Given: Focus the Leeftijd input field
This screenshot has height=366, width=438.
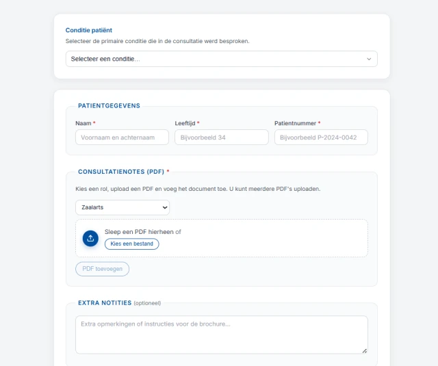Looking at the screenshot, I should pyautogui.click(x=222, y=138).
